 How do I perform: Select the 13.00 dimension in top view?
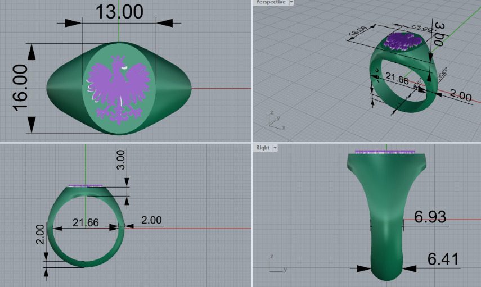(x=119, y=12)
